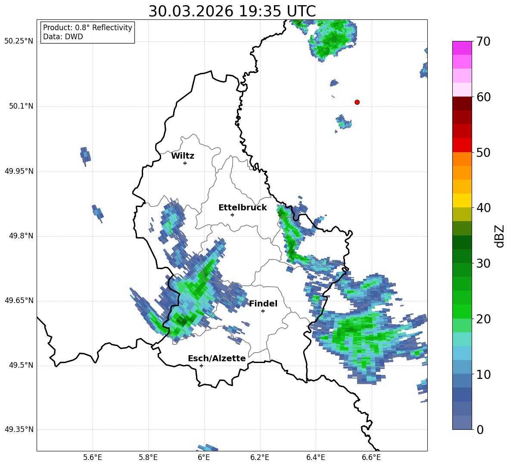Click the magenta colorbar swatch near 70
Screen dimensions: 510x466
pos(462,48)
